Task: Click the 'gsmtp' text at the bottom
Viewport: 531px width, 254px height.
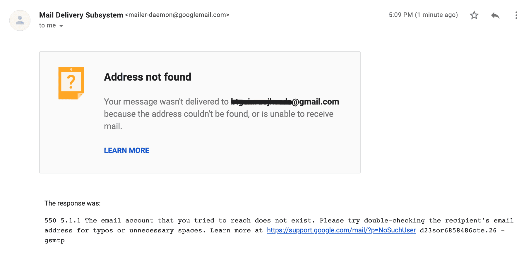Action: click(54, 241)
